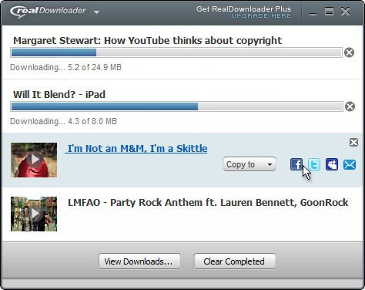The width and height of the screenshot is (365, 290).
Task: Play the Skittle video thumbnail
Action: pyautogui.click(x=34, y=160)
